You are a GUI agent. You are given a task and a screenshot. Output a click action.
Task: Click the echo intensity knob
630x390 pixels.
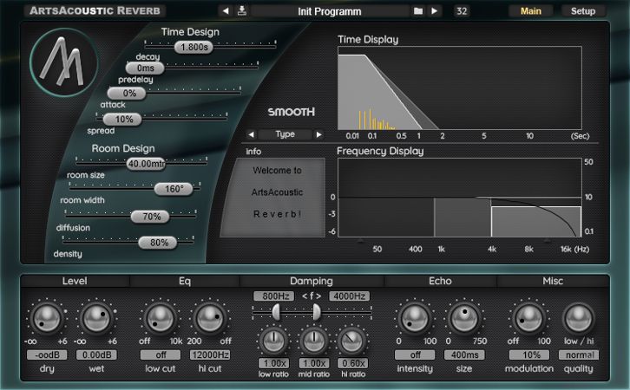(x=414, y=319)
